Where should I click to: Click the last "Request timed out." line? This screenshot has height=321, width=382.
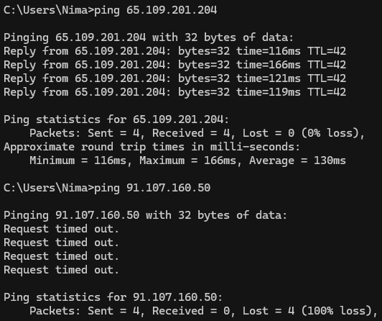[61, 270]
